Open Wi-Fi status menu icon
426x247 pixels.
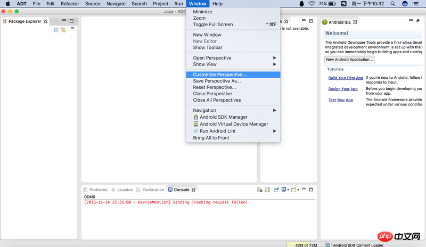312,4
